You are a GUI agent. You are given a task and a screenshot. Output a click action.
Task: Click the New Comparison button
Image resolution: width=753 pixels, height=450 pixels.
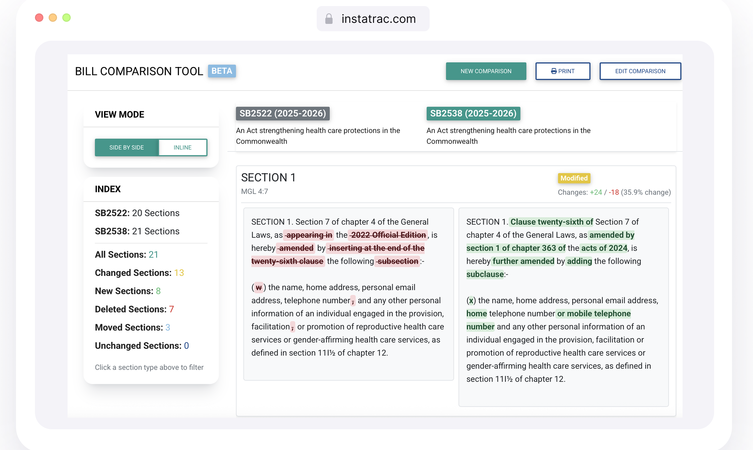coord(486,71)
